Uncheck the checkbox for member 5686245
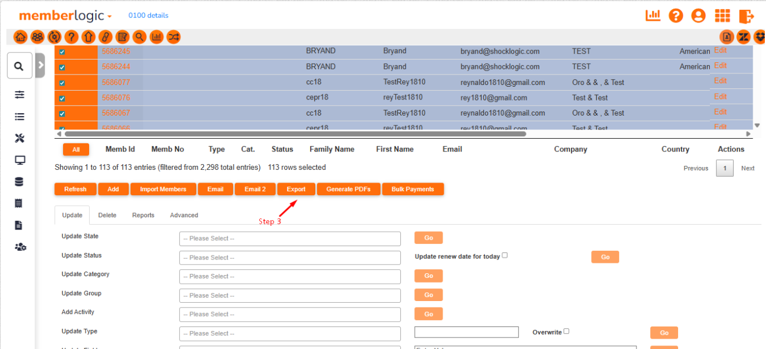This screenshot has height=349, width=766. tap(62, 52)
